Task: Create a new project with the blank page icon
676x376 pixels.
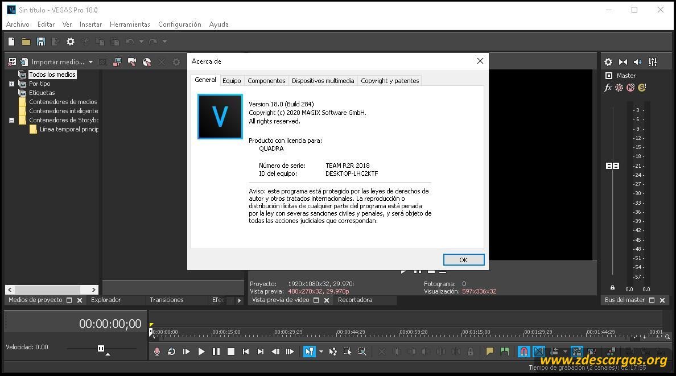Action: (11, 42)
